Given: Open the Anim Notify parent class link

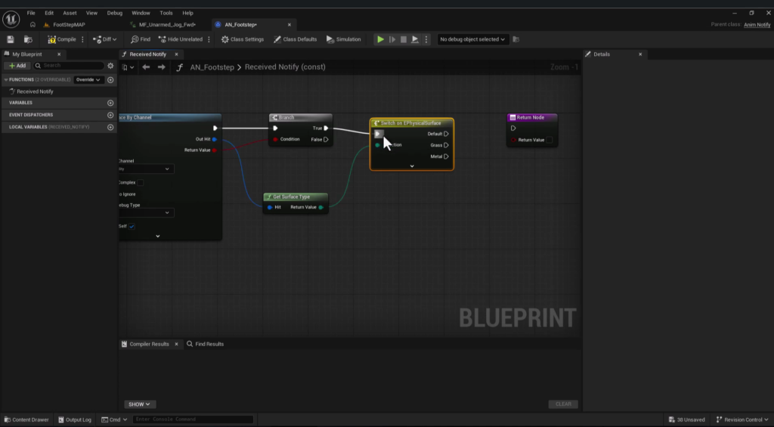Looking at the screenshot, I should (757, 25).
